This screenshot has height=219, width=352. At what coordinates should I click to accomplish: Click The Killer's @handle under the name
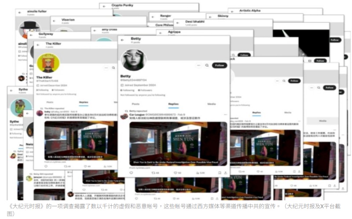coord(48,81)
